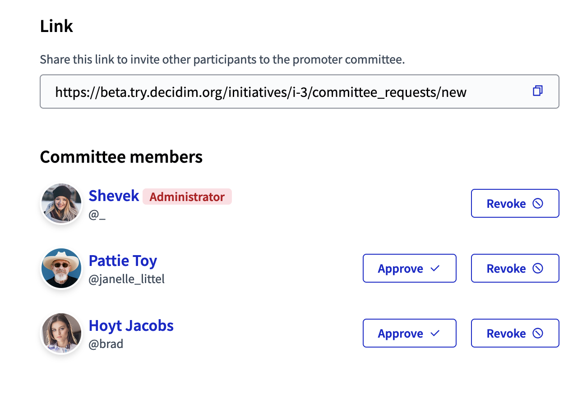Image resolution: width=582 pixels, height=412 pixels.
Task: Open Pattie Toy's profile link
Action: (123, 261)
